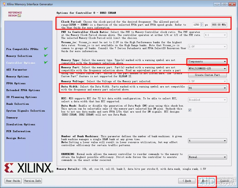Click the Xilinx logo

click(29, 168)
